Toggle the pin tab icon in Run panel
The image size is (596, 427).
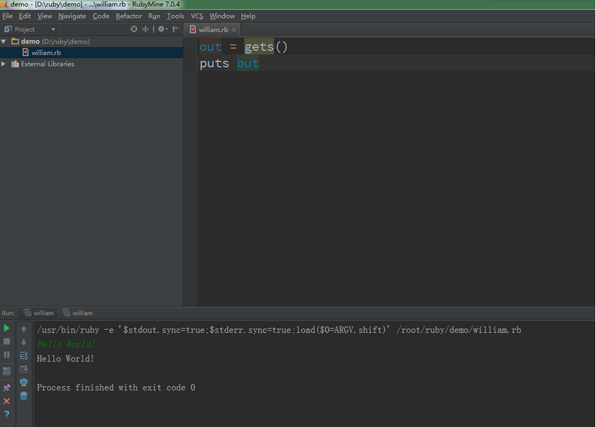tap(7, 388)
